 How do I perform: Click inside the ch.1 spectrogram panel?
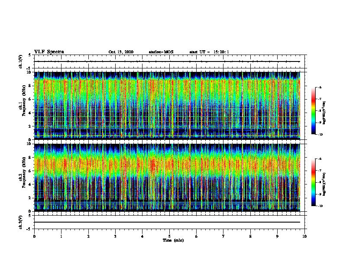(x=167, y=106)
